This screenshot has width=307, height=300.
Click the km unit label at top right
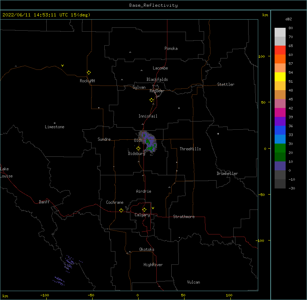tap(265, 15)
